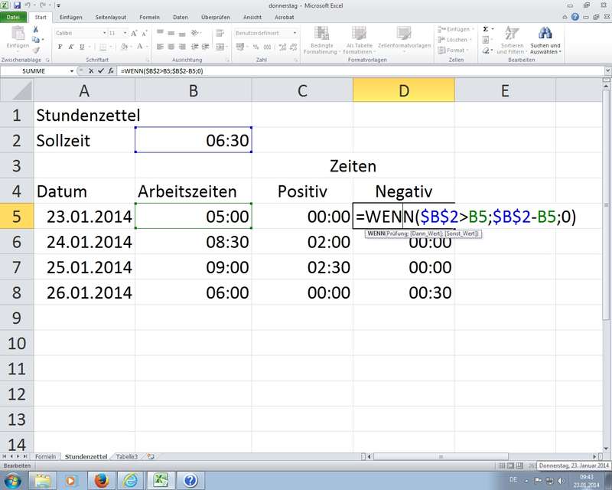The width and height of the screenshot is (612, 490).
Task: Click the Copy icon in Zwischenablage
Action: [35, 40]
